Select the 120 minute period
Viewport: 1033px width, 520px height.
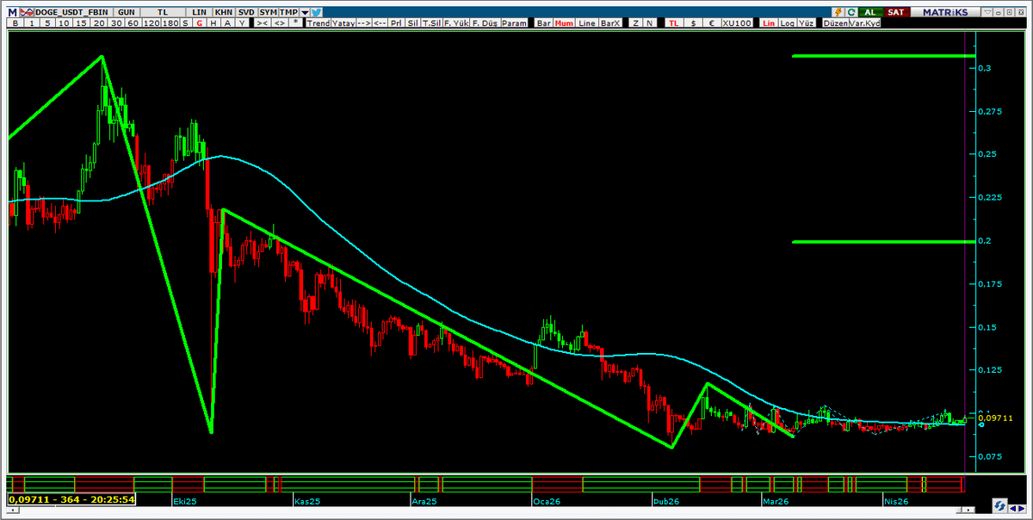(x=151, y=23)
